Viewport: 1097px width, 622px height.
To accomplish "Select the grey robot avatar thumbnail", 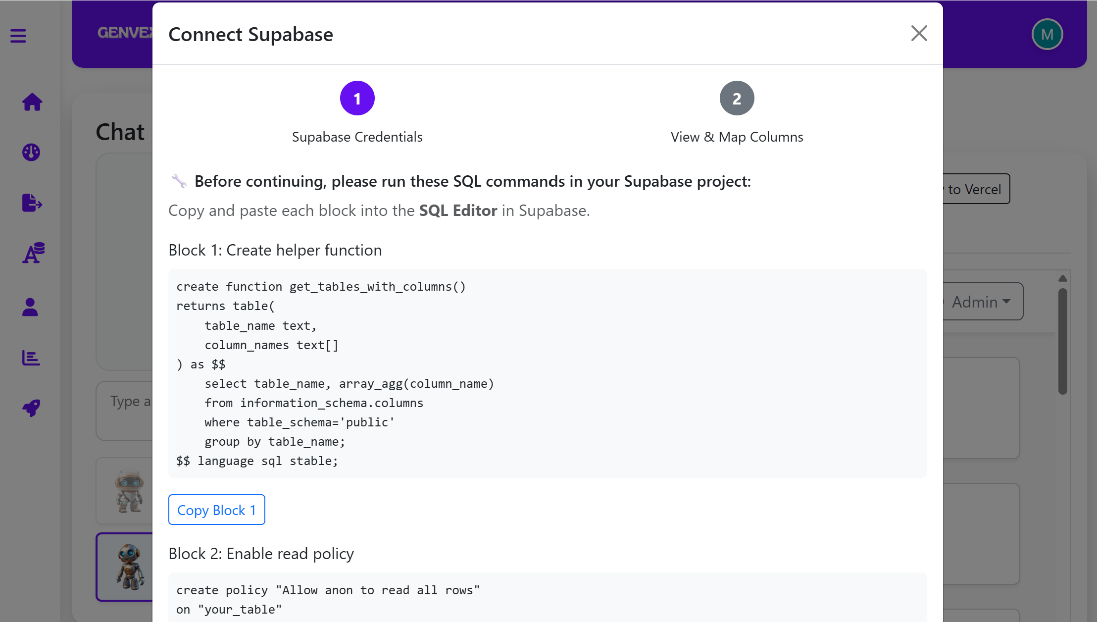I will [x=129, y=491].
